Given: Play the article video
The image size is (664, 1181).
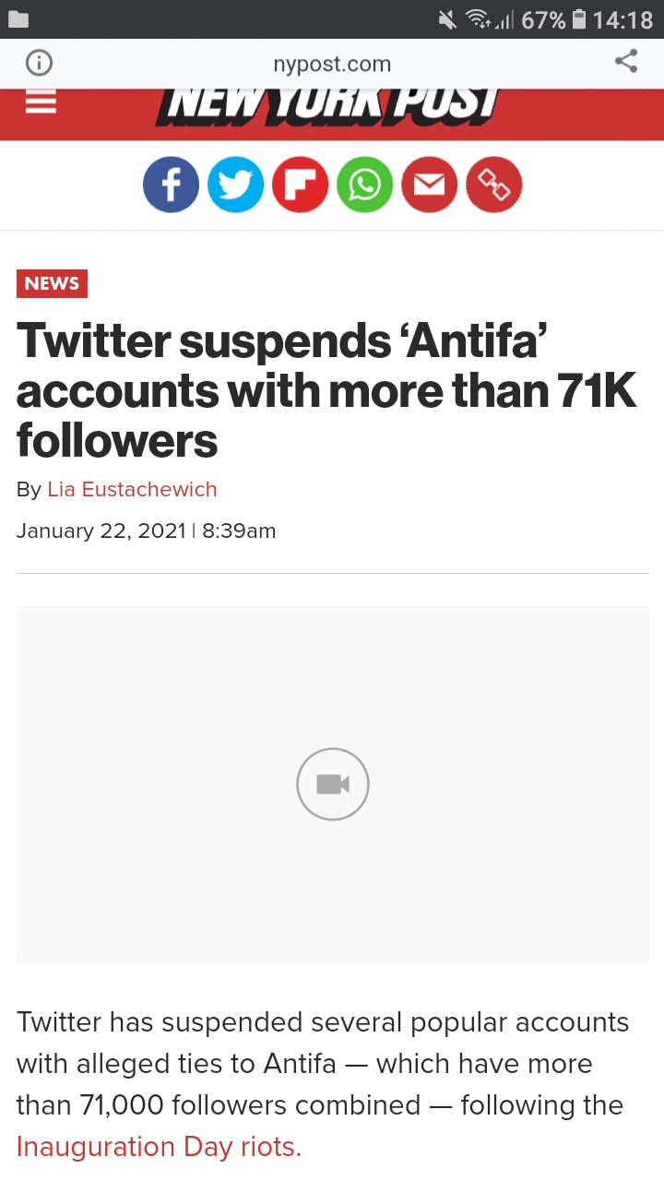Looking at the screenshot, I should 333,784.
